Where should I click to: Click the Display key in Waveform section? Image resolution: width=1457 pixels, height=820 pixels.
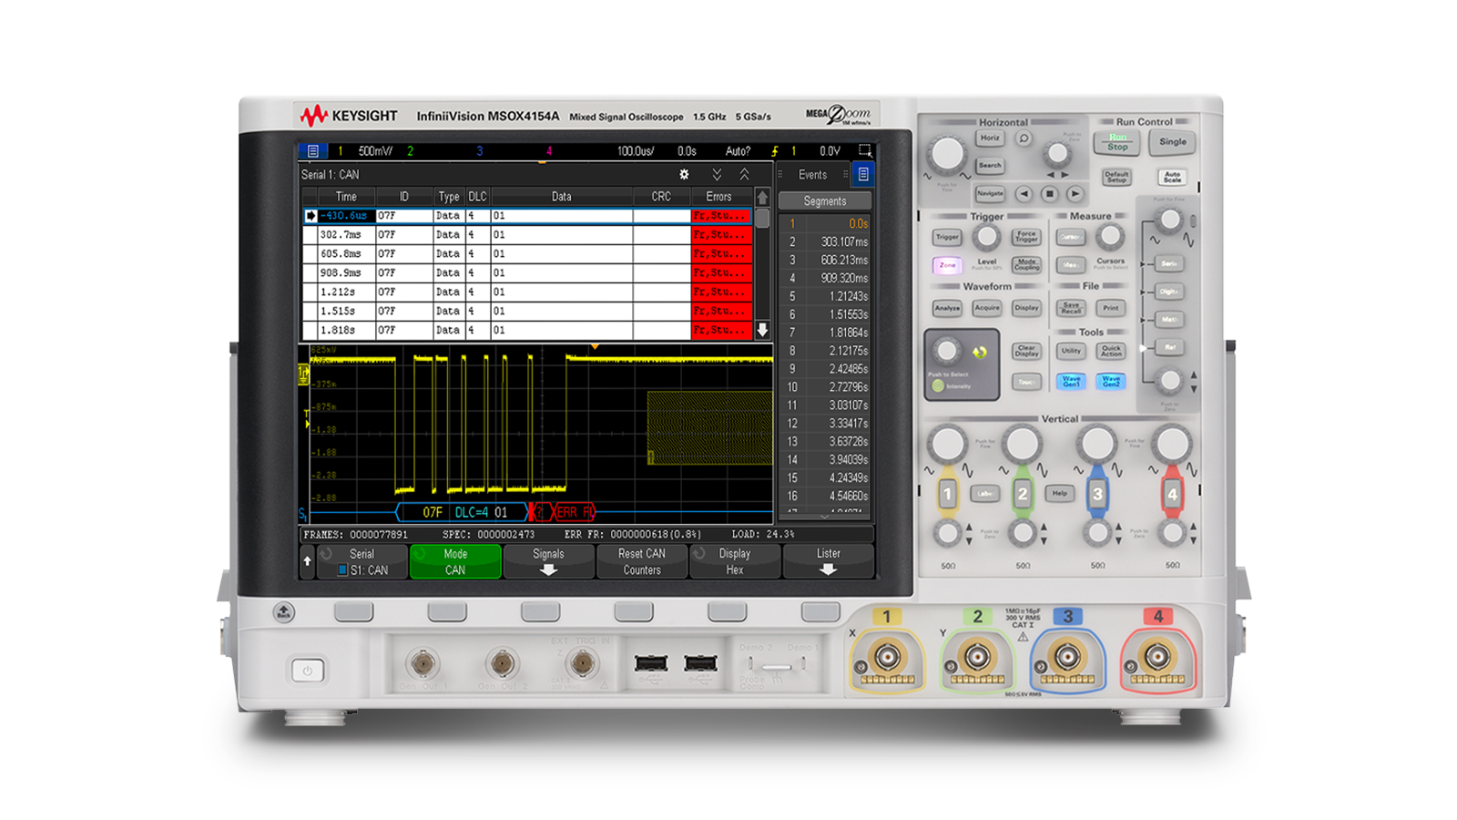[x=1026, y=309]
